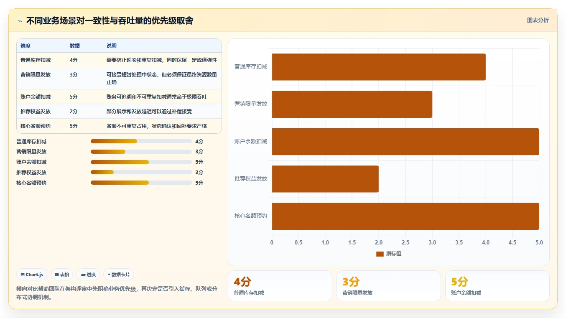This screenshot has width=566, height=318.
Task: Click description 部分展示和发放延迟
Action: click(x=149, y=112)
